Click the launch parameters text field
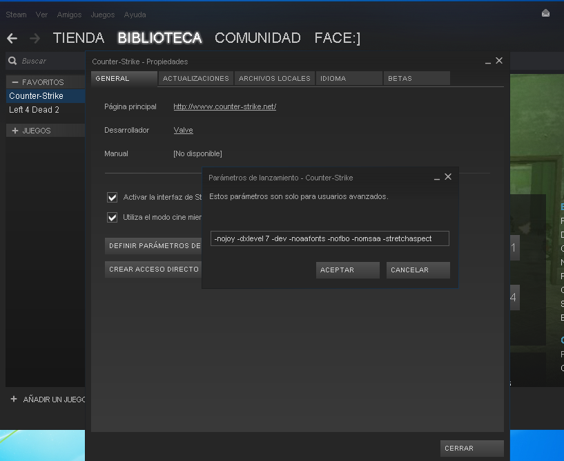This screenshot has width=564, height=461. [x=329, y=238]
